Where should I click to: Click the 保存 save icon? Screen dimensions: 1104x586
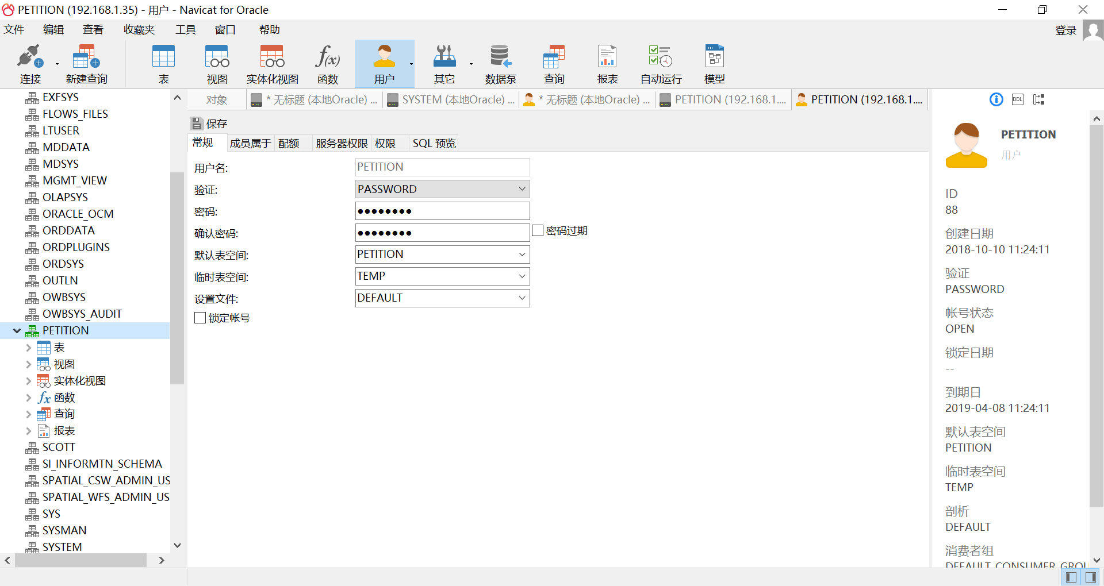[x=197, y=124]
